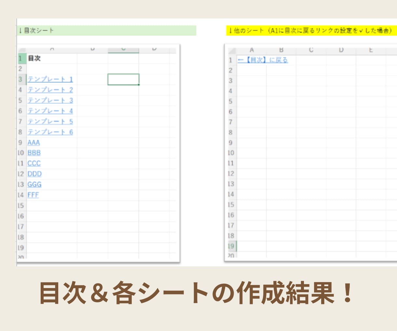Click the select-all corner of the left sheet
The height and width of the screenshot is (331, 397).
point(22,50)
